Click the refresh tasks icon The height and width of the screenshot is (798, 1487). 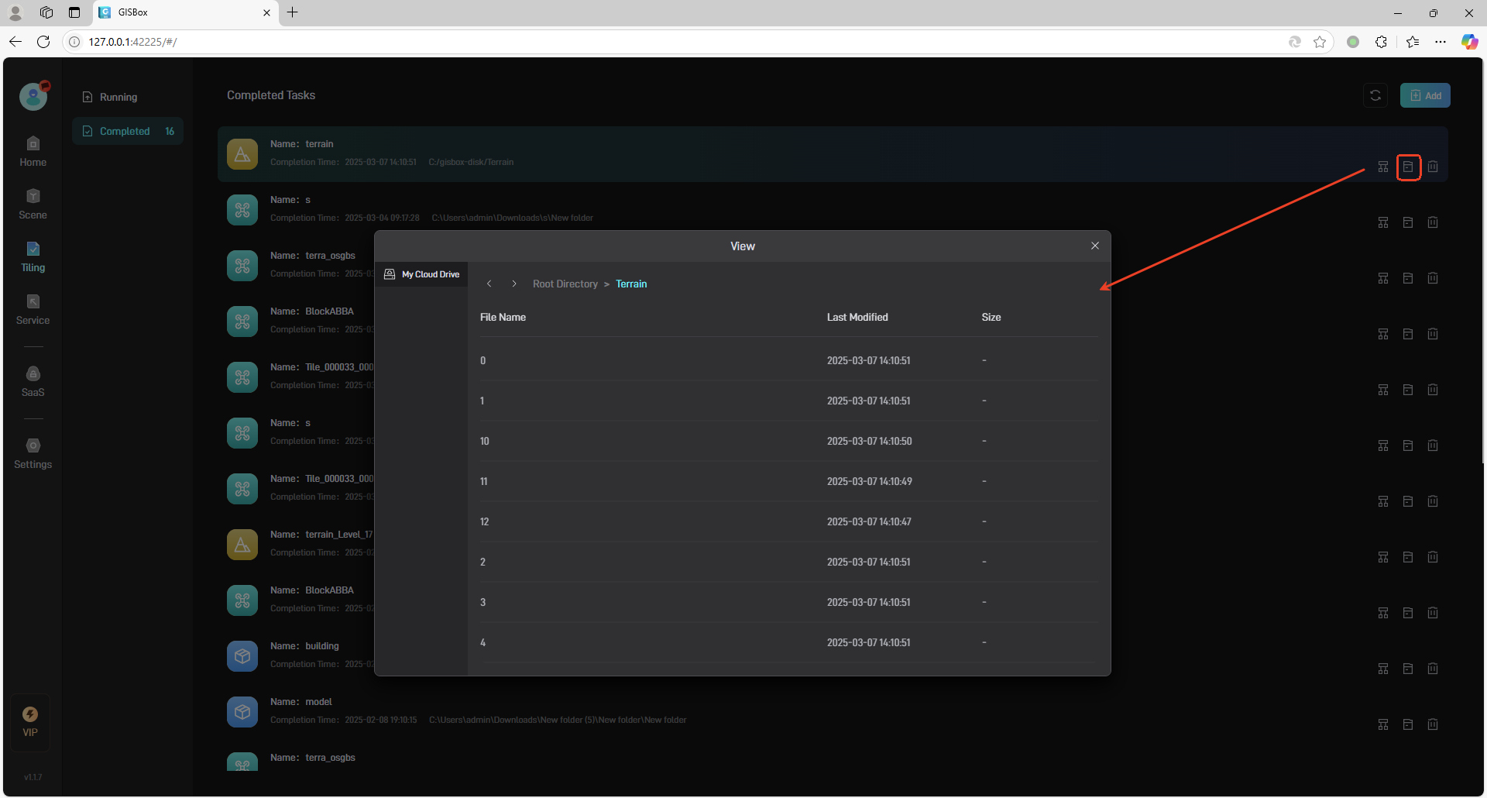tap(1375, 95)
